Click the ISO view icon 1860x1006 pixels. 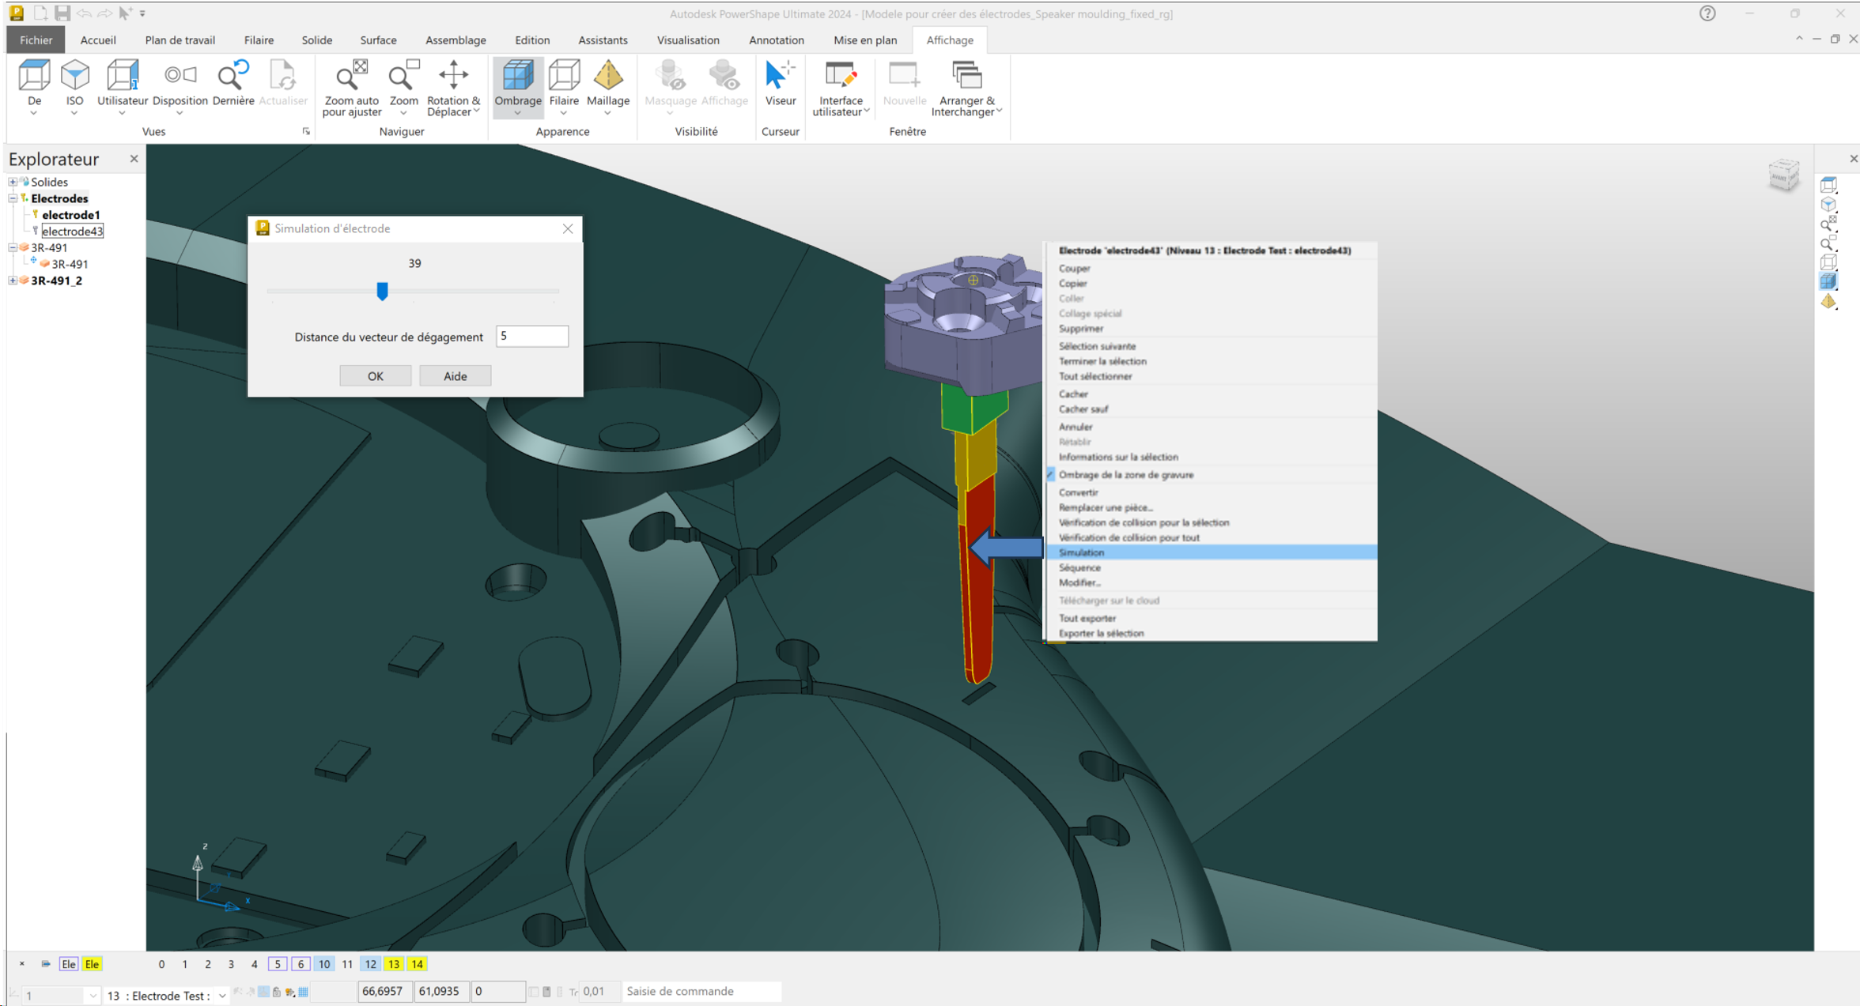(x=74, y=77)
